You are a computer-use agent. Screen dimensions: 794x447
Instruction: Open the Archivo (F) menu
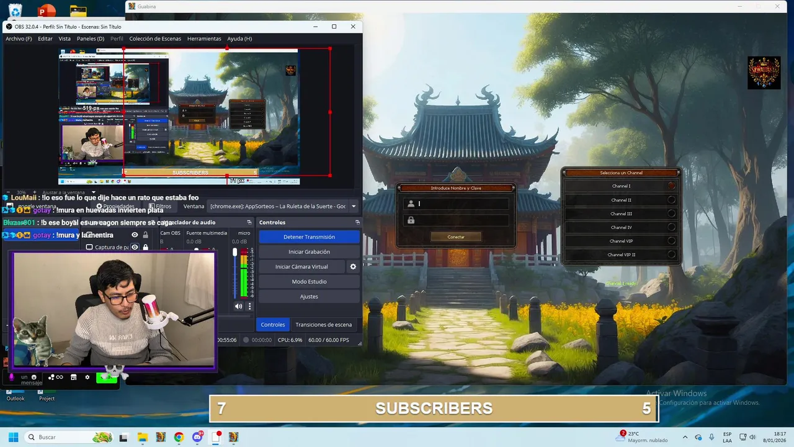(x=19, y=38)
